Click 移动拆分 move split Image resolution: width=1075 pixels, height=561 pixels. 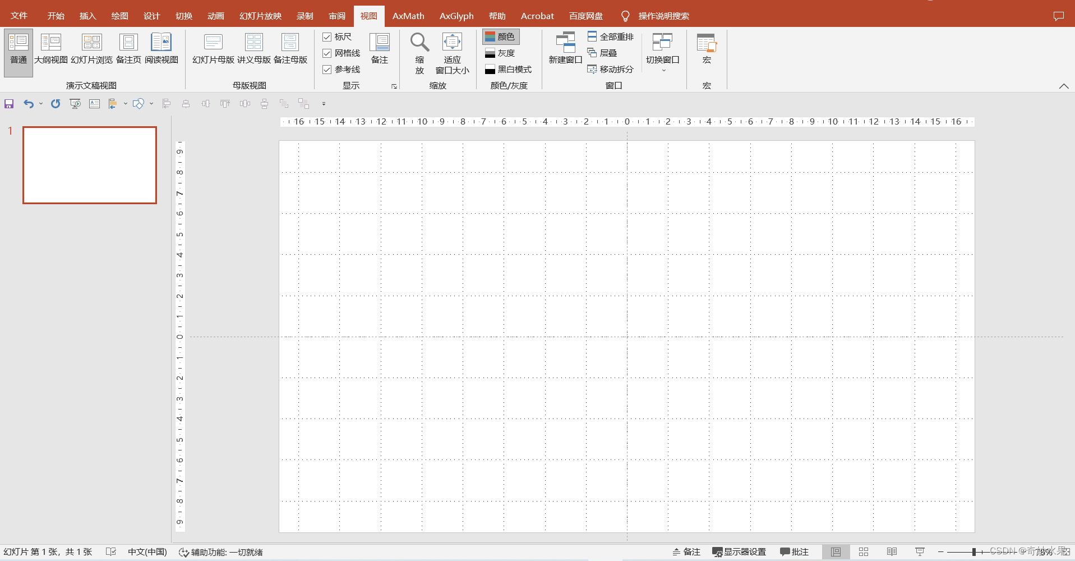coord(610,69)
